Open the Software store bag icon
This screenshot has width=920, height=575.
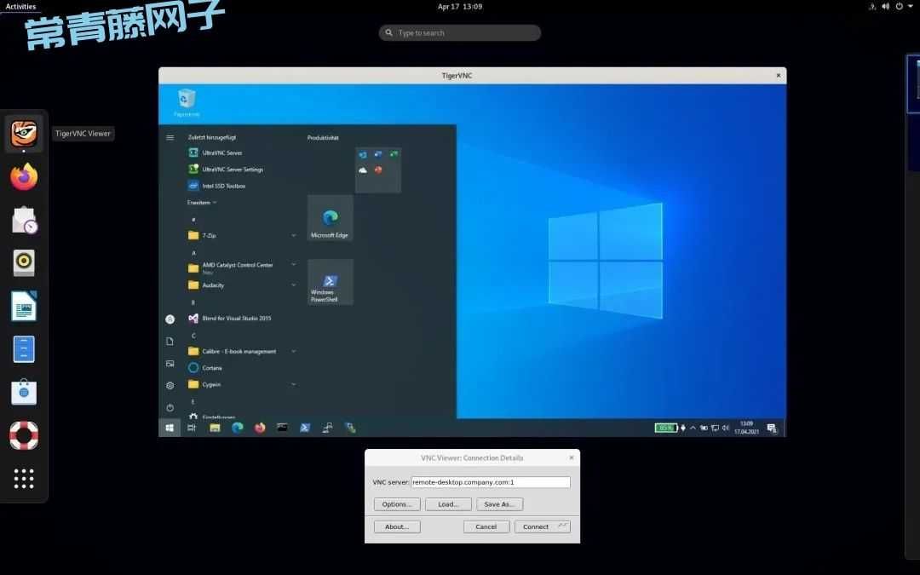point(24,392)
